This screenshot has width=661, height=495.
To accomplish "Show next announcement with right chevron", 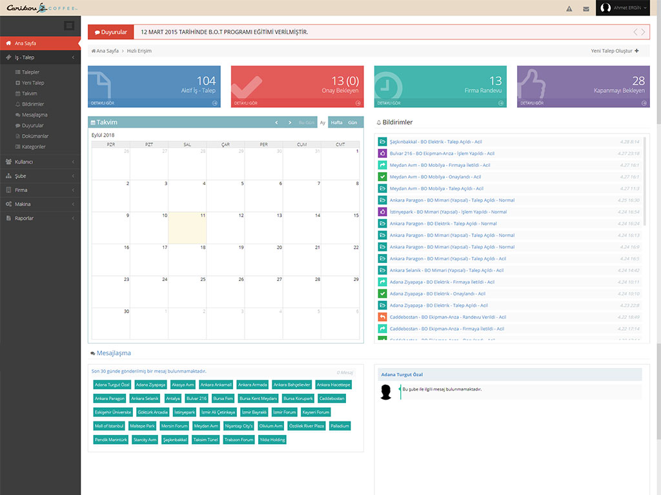I will [x=642, y=32].
